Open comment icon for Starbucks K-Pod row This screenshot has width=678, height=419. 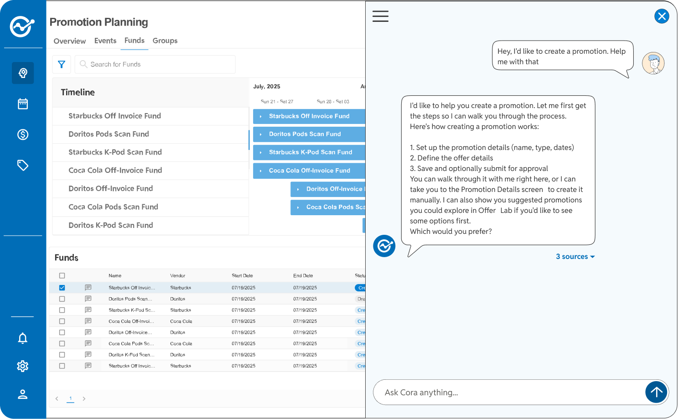[x=88, y=310]
